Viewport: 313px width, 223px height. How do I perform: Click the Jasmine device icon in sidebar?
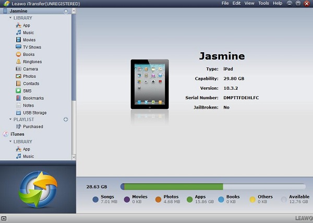click(x=5, y=11)
